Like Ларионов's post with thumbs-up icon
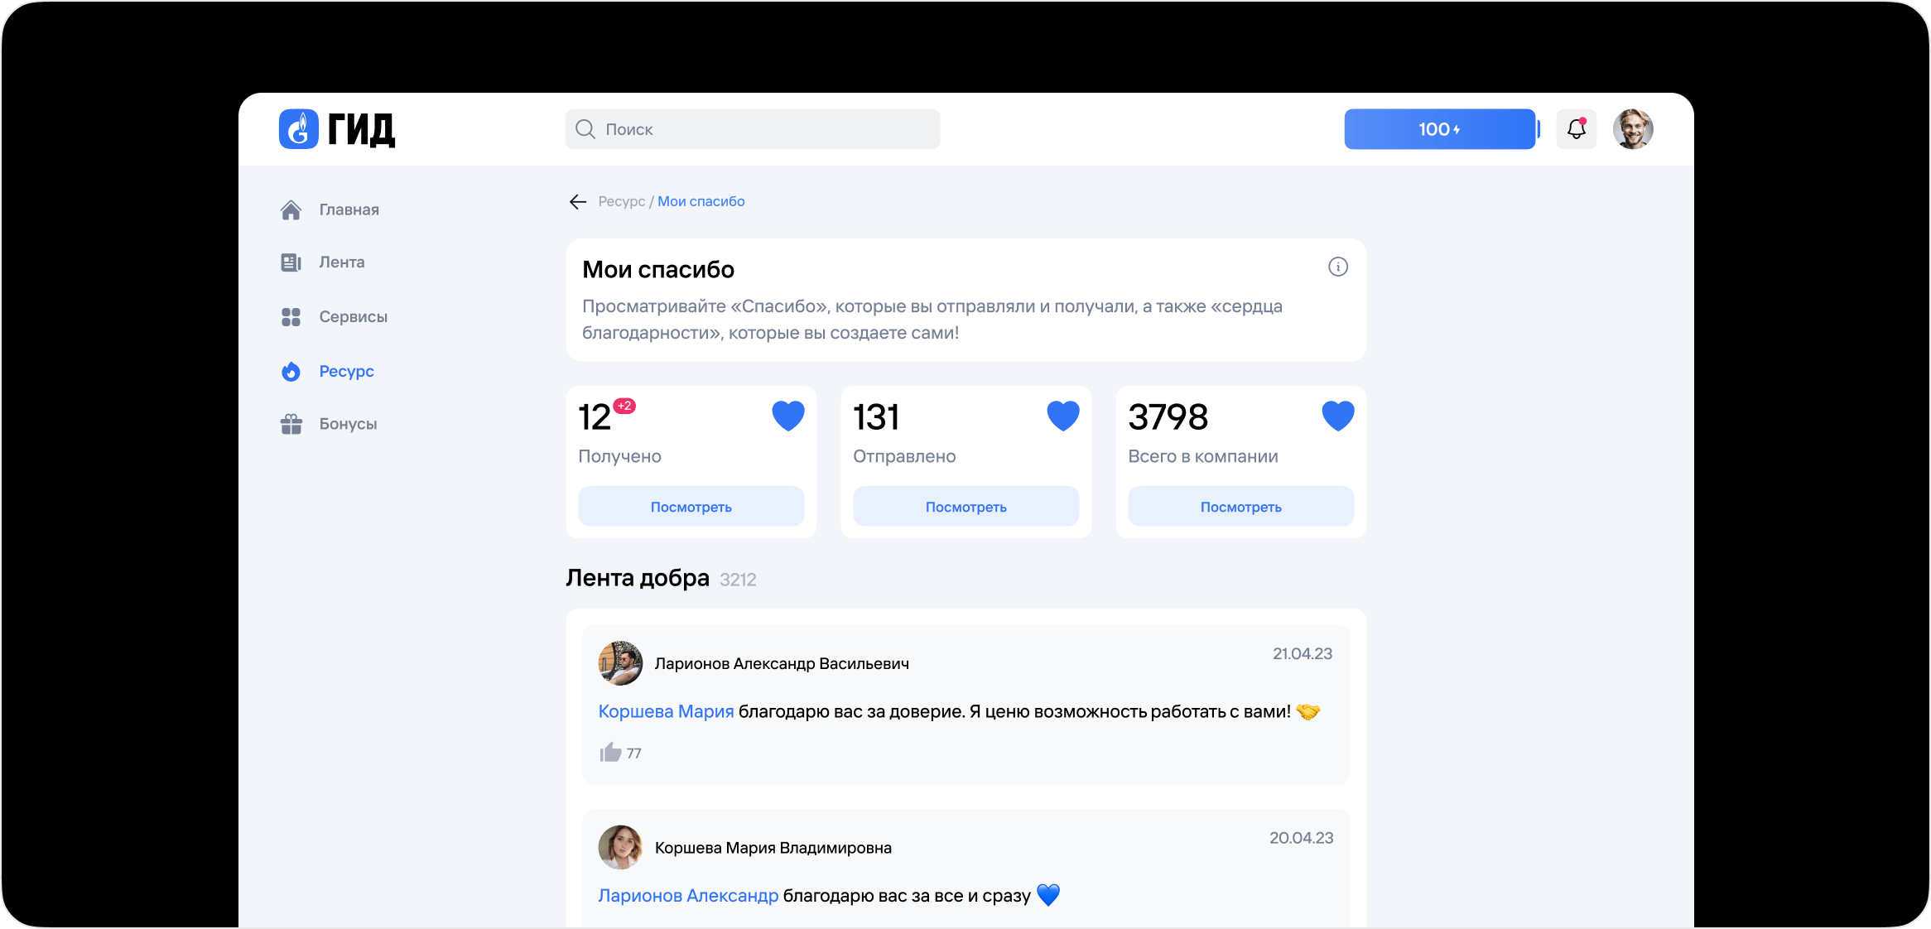This screenshot has height=929, width=1931. click(x=610, y=753)
